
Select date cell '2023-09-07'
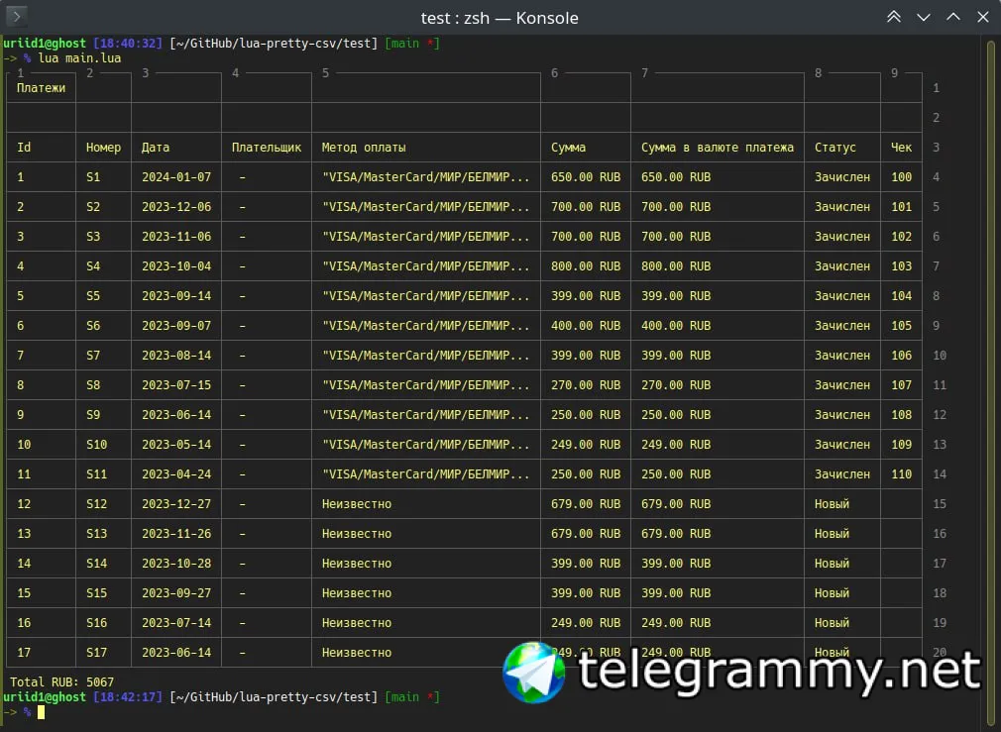tap(176, 326)
